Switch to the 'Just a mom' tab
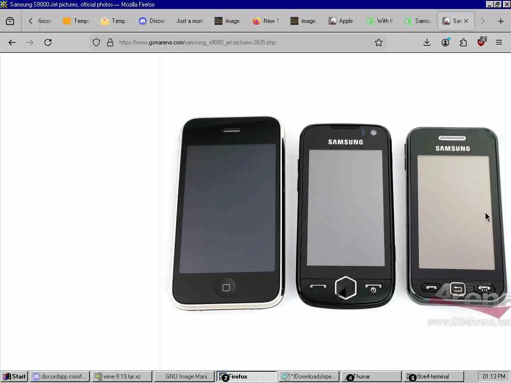This screenshot has height=383, width=511. 190,21
